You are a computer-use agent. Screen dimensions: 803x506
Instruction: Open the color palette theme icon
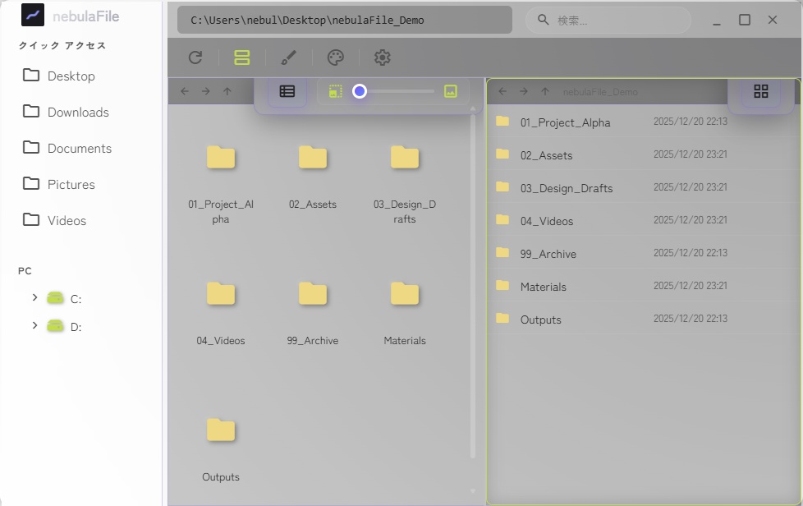(x=336, y=57)
